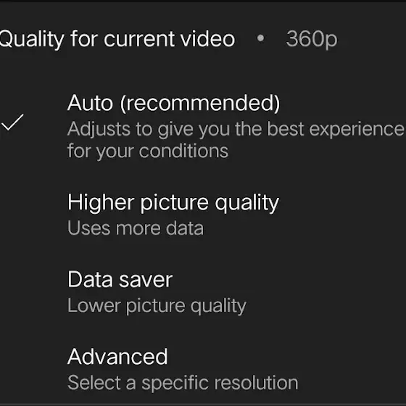Enable Data saver mode
Screen dimensions: 406x406
pos(203,291)
